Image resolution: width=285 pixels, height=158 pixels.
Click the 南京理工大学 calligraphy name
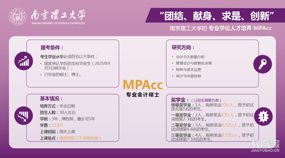click(x=58, y=15)
